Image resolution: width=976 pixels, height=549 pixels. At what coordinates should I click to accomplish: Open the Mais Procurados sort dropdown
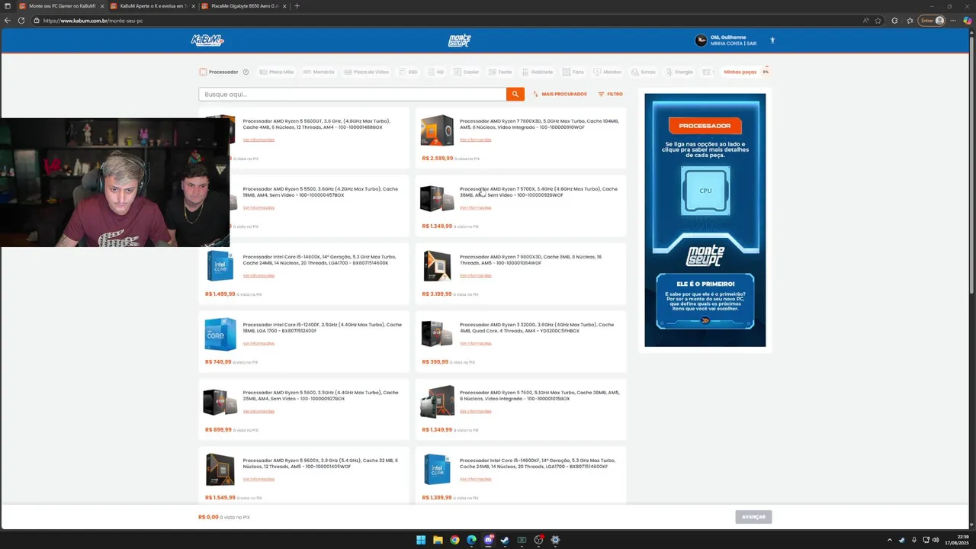pos(560,94)
